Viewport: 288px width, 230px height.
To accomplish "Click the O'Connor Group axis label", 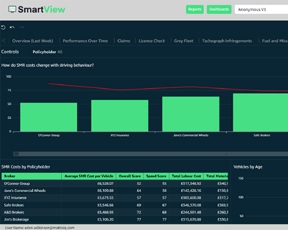I will point(49,135).
